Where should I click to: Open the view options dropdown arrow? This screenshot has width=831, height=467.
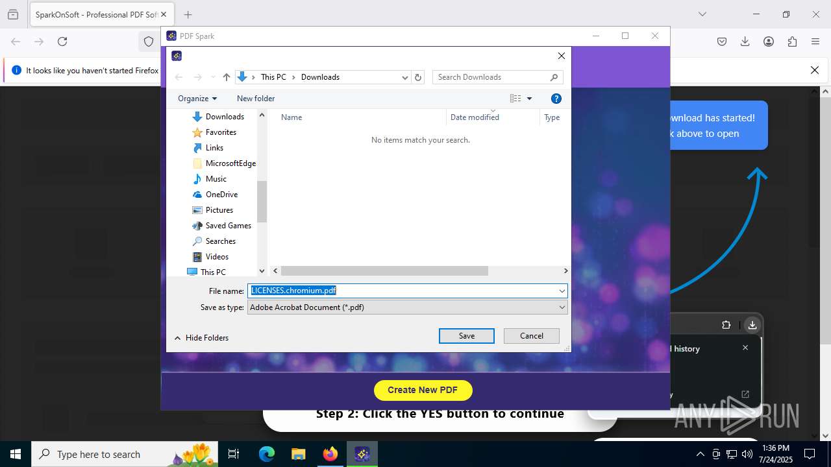point(529,99)
